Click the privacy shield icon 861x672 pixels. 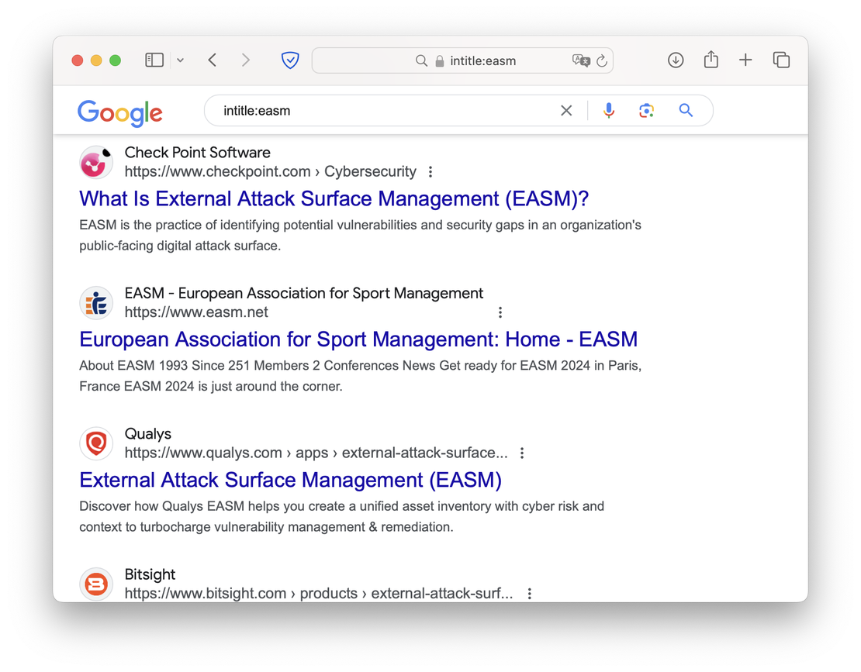coord(290,60)
